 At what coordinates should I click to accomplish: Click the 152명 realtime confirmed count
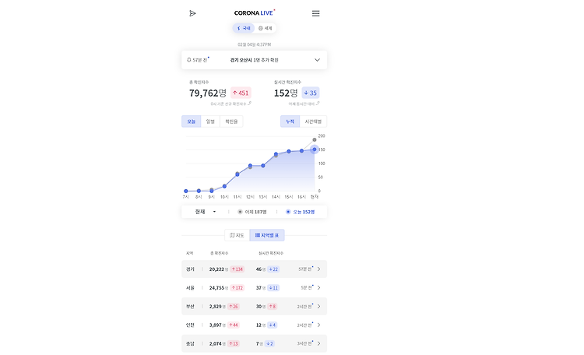click(286, 93)
